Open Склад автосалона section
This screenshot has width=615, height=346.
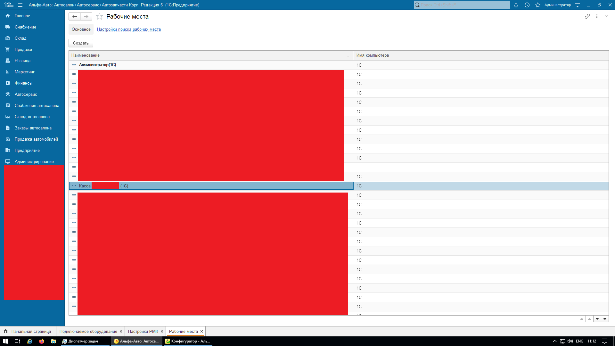click(32, 117)
